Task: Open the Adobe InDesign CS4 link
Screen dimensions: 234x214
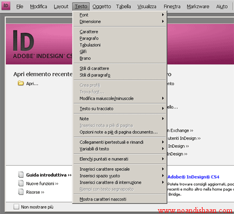Action: point(193,177)
